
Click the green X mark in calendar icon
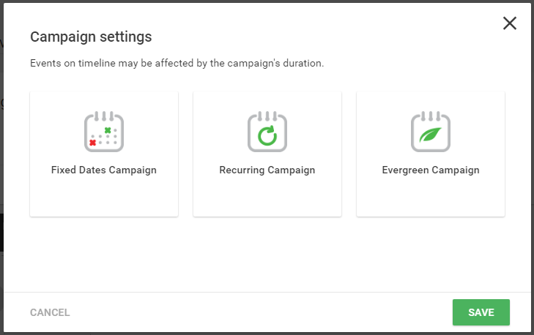coord(108,130)
